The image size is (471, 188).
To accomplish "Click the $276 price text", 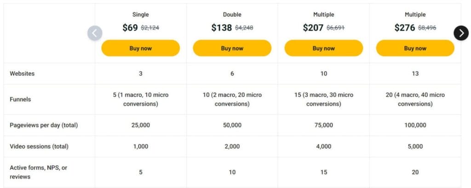I will coord(405,28).
